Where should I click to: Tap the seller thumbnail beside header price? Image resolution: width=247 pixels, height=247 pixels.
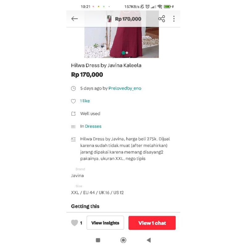coord(109,19)
